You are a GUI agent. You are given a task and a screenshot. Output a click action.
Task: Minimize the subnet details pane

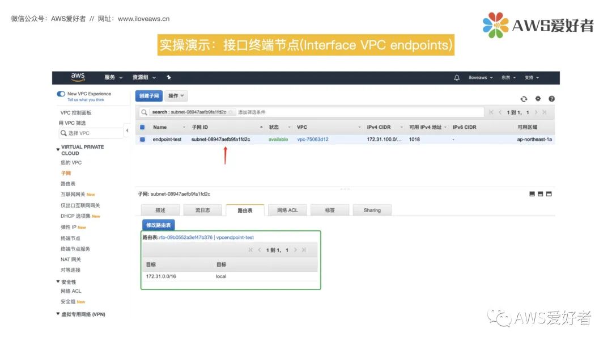tap(532, 194)
